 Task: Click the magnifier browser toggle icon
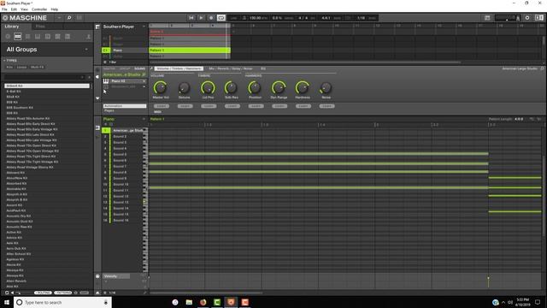coord(69,18)
